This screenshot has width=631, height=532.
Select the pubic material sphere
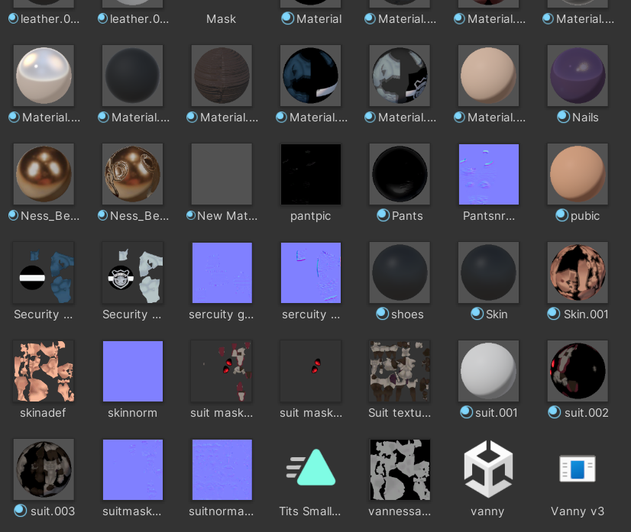(578, 174)
